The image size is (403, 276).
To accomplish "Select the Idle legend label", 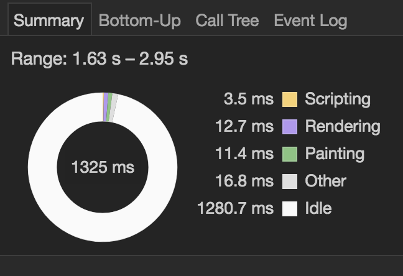I will [x=318, y=208].
